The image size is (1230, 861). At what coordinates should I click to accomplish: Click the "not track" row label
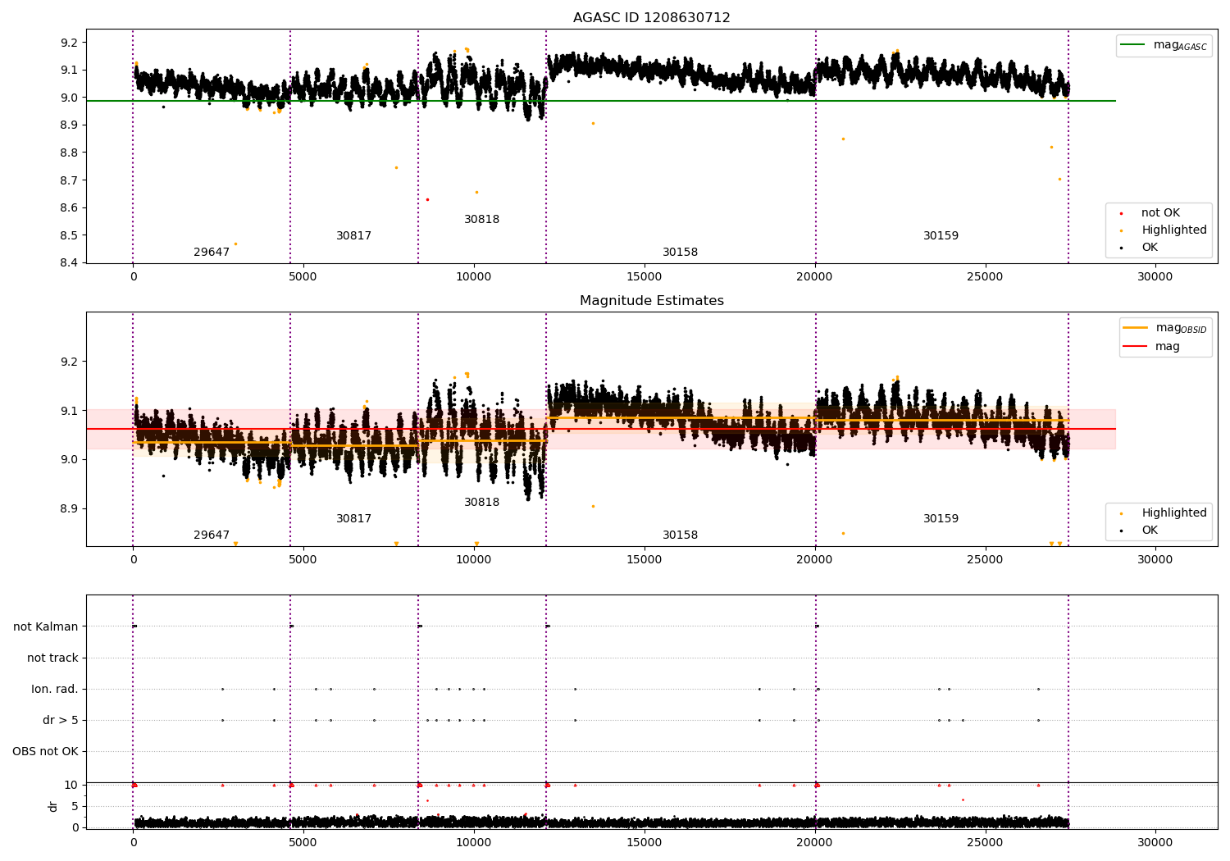click(x=52, y=658)
